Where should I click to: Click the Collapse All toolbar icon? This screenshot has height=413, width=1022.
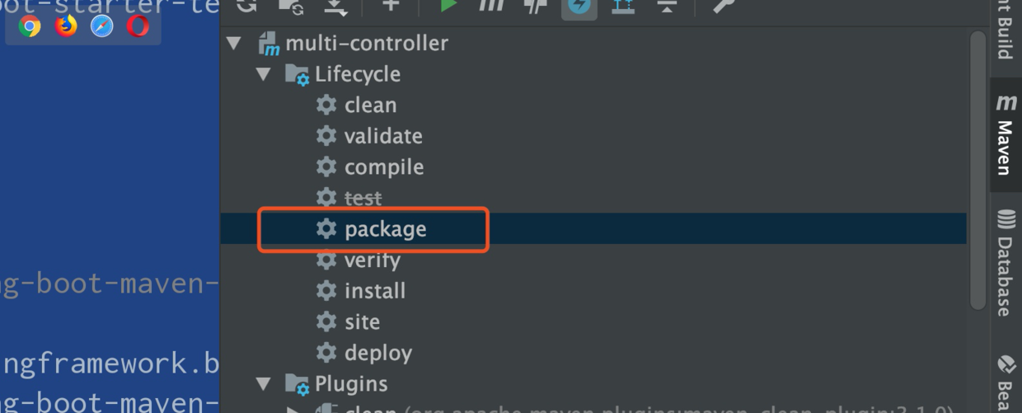667,5
